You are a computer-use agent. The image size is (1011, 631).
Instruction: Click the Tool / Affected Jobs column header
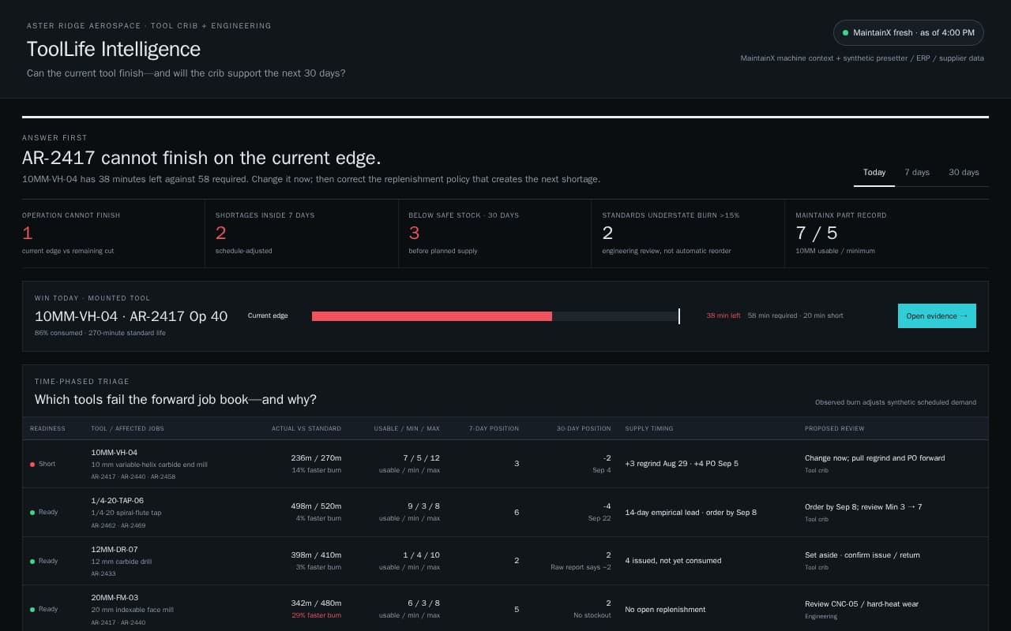tap(128, 428)
